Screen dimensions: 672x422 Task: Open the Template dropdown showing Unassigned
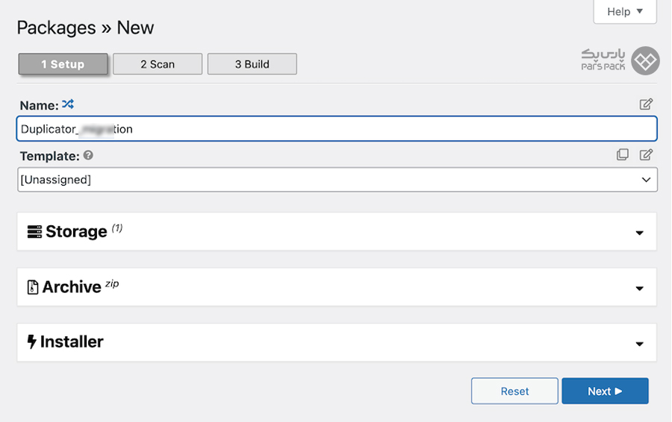click(337, 180)
